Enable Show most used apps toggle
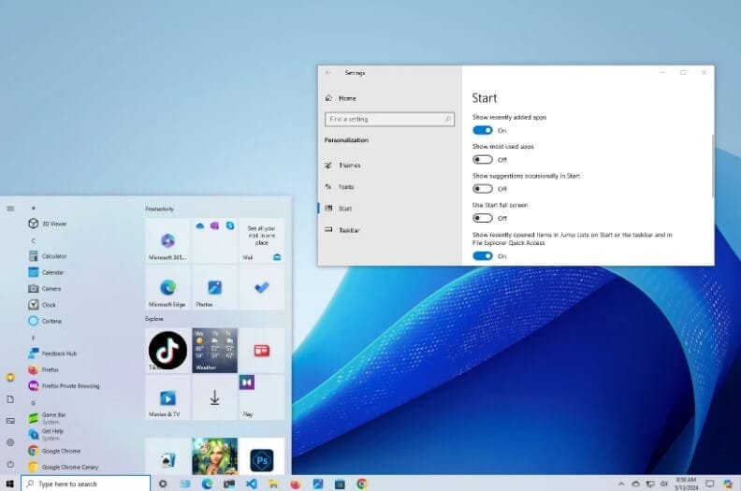Viewport: 741px width, 491px height. tap(483, 160)
